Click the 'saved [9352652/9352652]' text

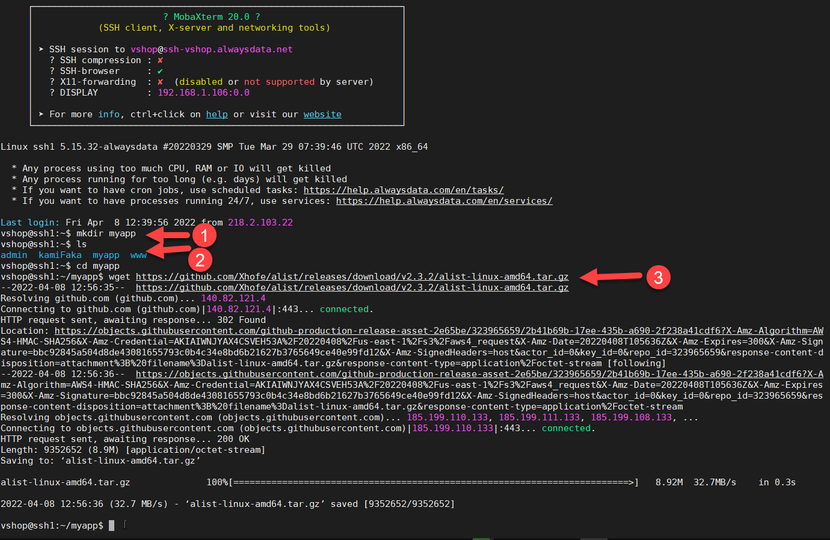393,504
